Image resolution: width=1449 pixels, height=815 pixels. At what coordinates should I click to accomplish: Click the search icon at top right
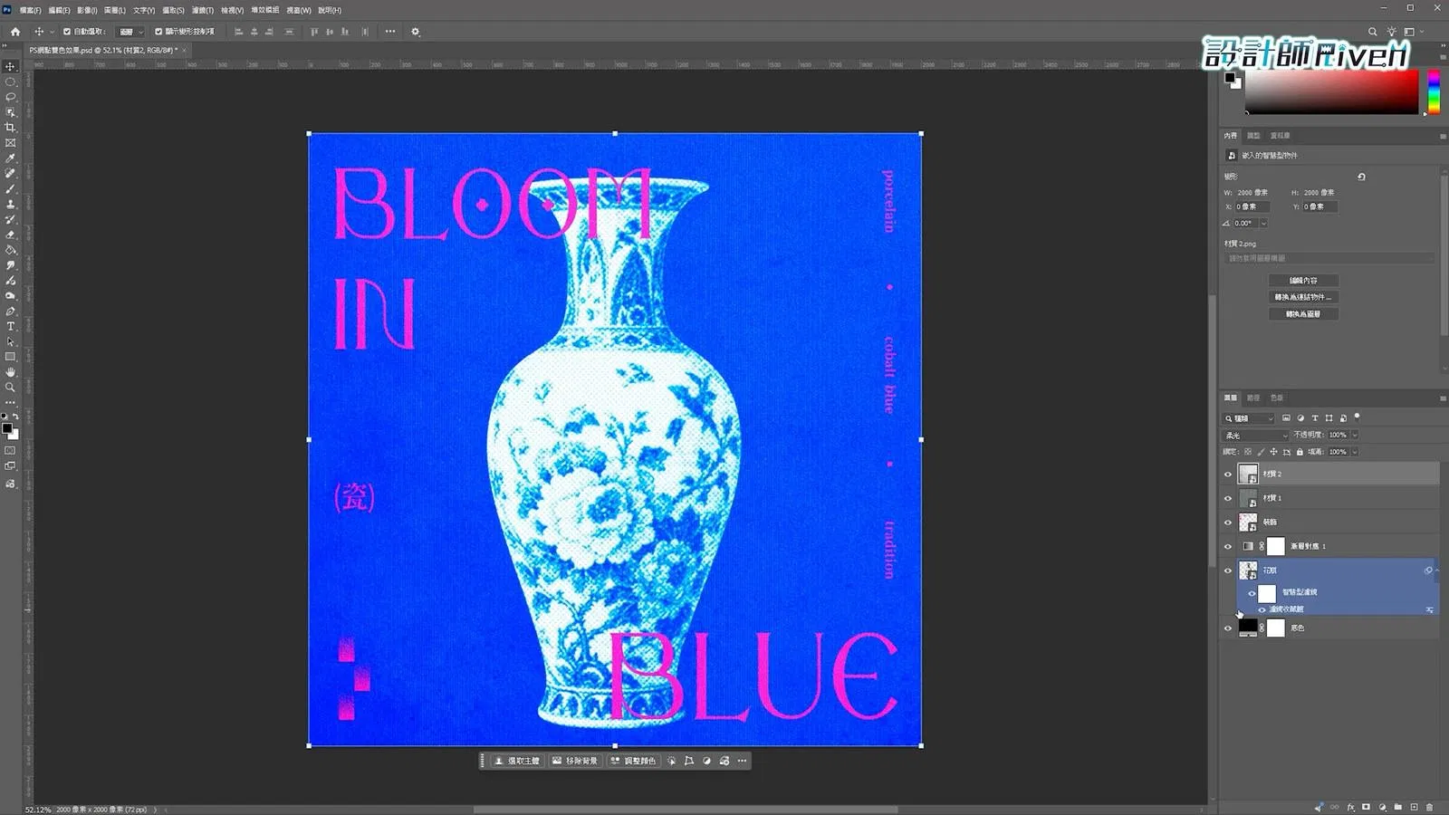tap(1373, 32)
